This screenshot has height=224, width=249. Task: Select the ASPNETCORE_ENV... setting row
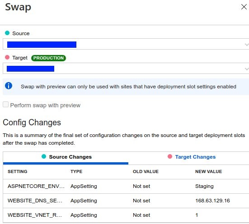click(126, 186)
